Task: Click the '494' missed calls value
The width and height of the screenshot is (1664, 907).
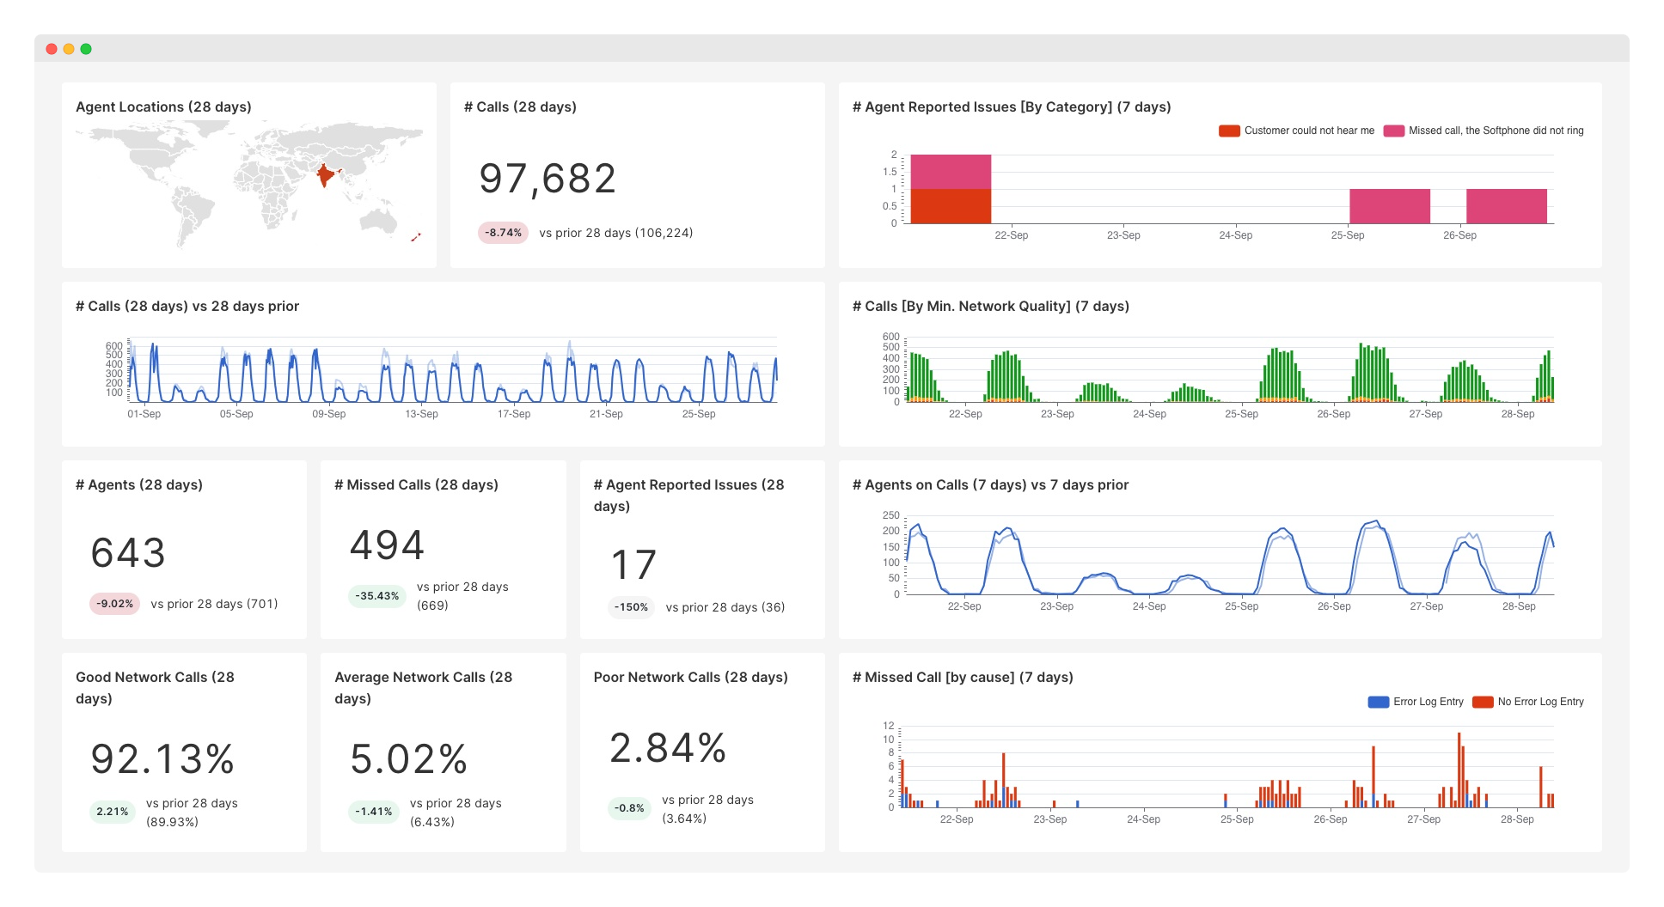Action: (x=387, y=545)
